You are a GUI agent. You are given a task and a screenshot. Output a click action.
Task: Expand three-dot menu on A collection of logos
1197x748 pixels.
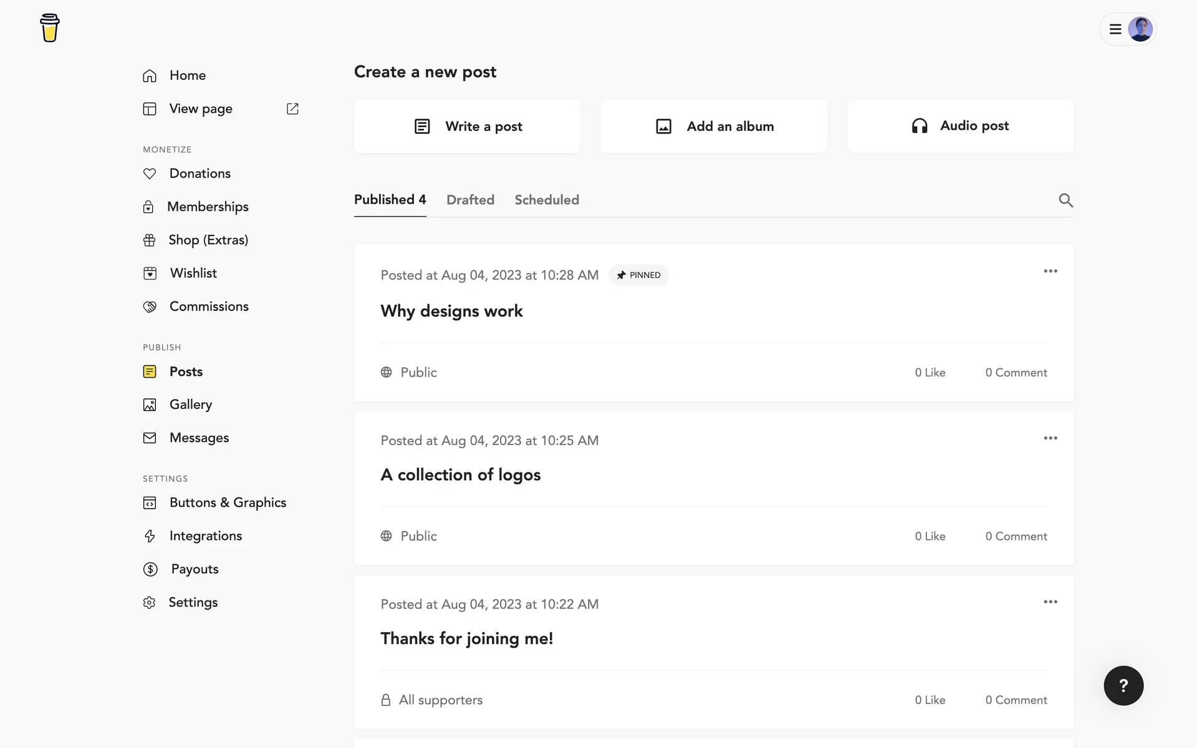click(x=1050, y=438)
